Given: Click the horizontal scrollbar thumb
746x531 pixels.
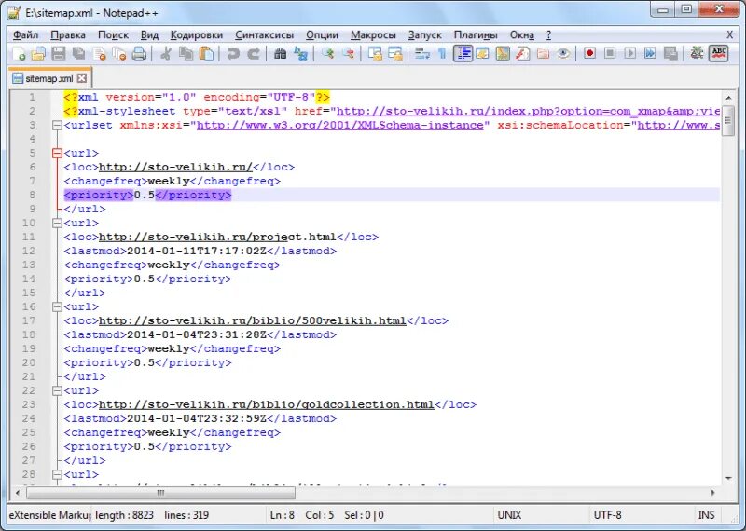Looking at the screenshot, I should click(160, 493).
